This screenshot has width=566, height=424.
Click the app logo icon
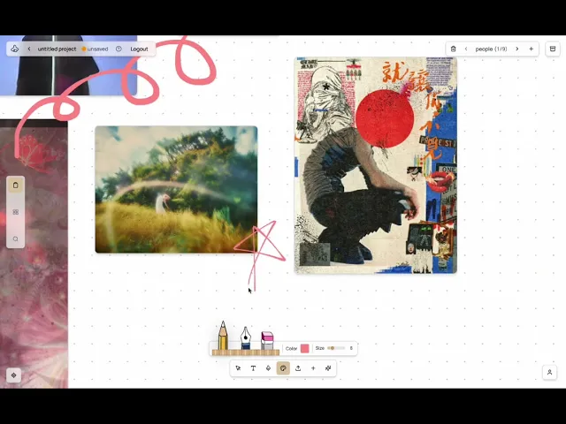click(x=15, y=49)
